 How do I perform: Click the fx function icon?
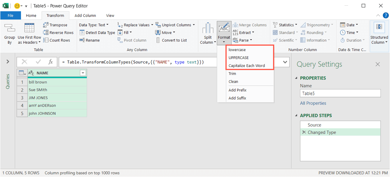click(x=51, y=62)
